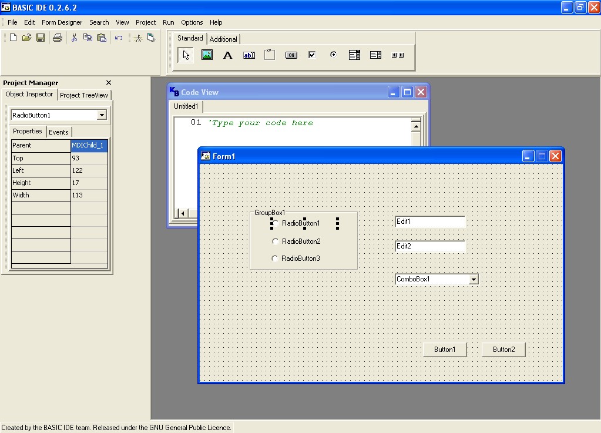Open the object selector dropdown in Object Inspector
The width and height of the screenshot is (601, 433).
(x=102, y=115)
